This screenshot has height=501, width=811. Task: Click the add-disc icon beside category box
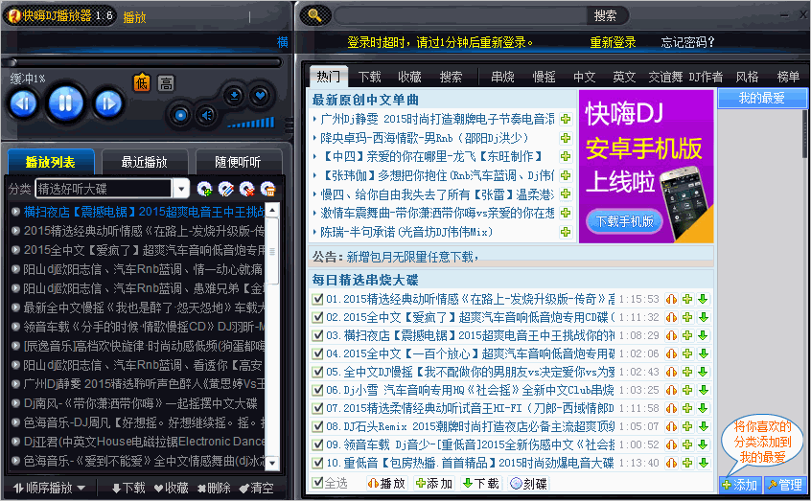(204, 190)
